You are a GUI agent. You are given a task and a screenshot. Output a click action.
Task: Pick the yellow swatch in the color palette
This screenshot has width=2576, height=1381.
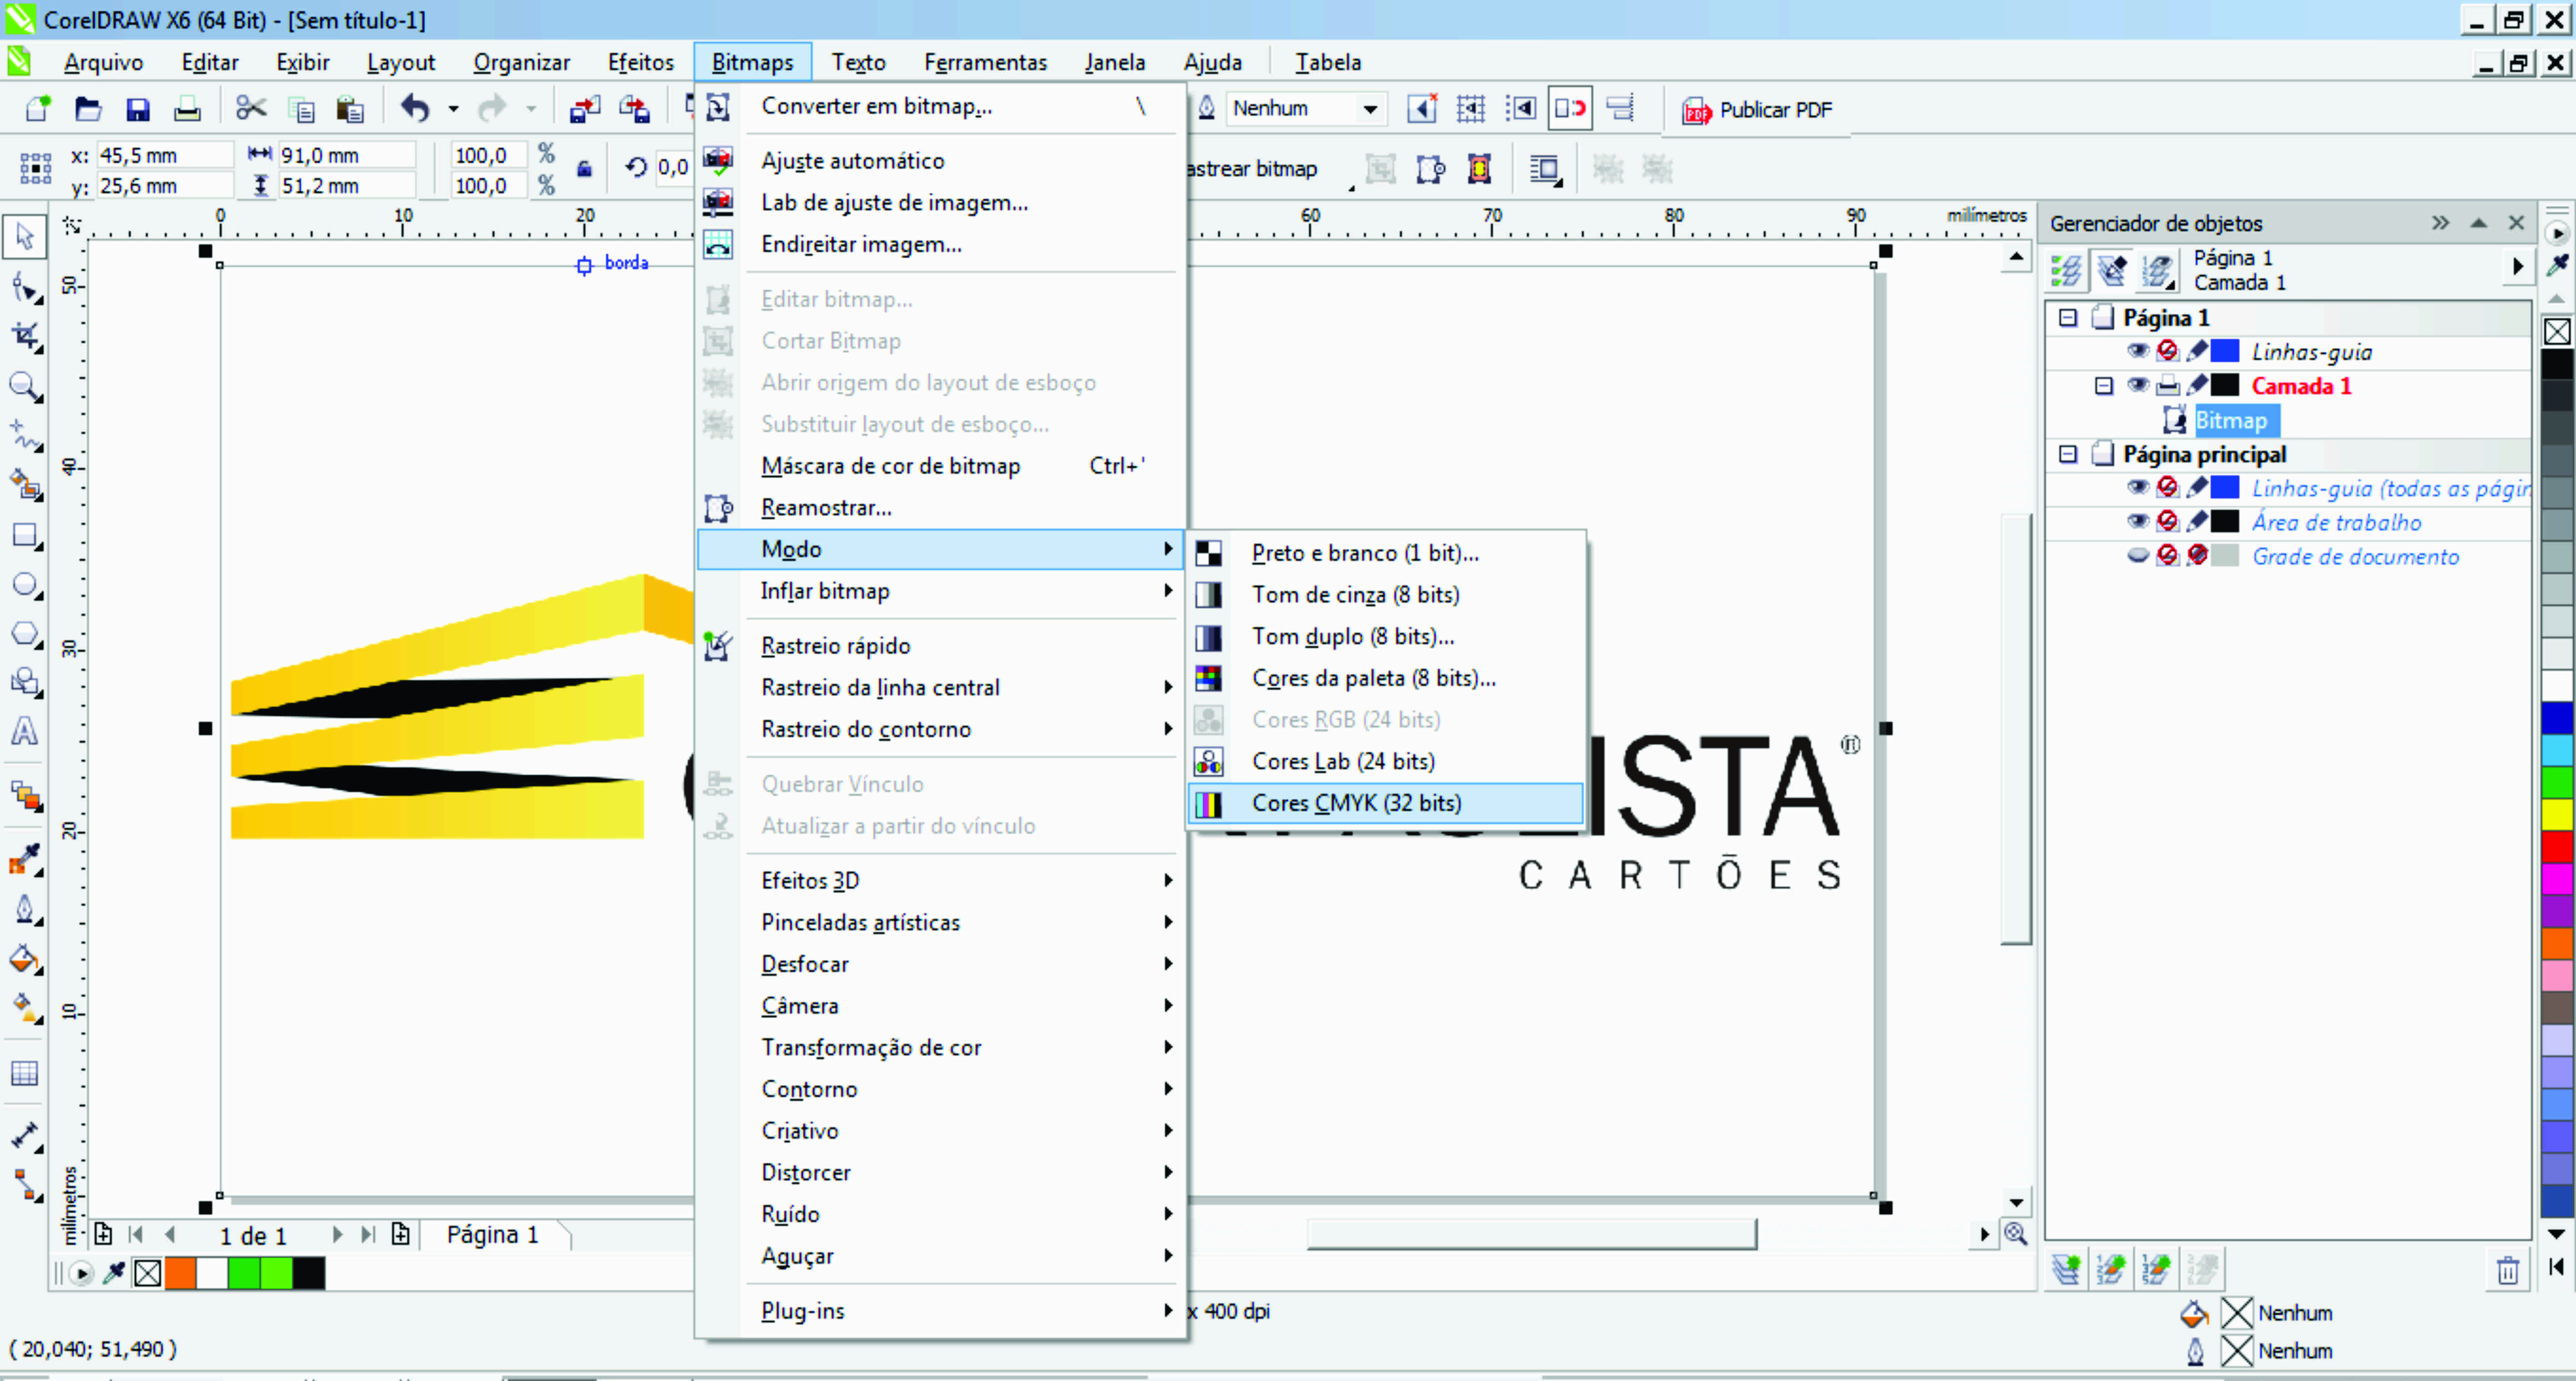coord(2556,814)
